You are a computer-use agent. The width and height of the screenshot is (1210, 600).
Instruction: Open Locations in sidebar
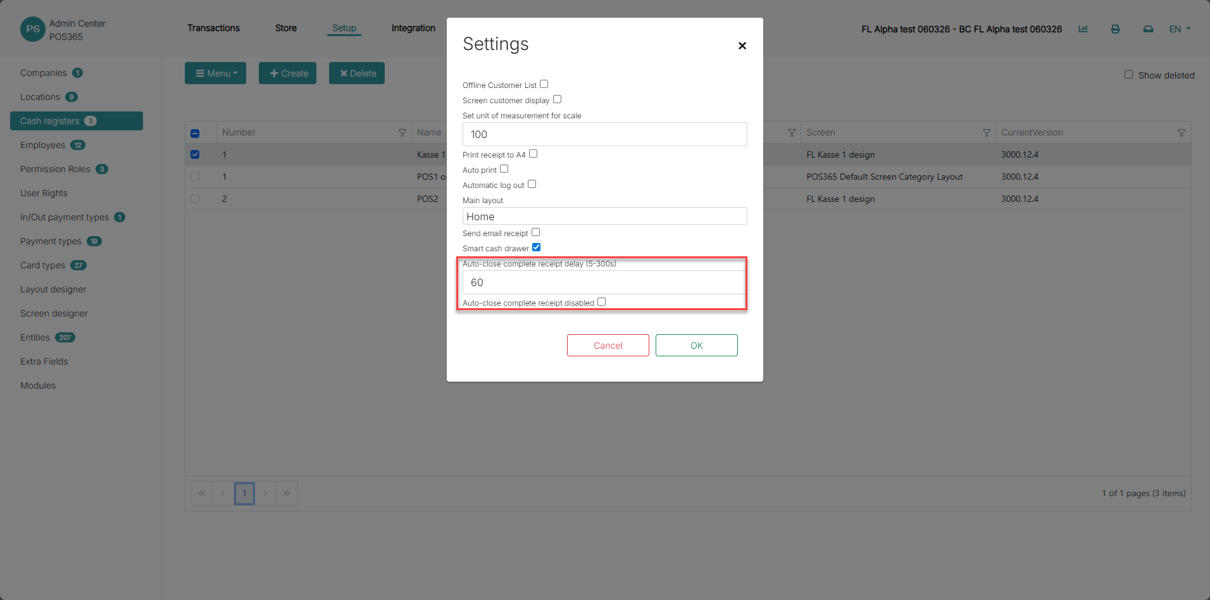pyautogui.click(x=40, y=97)
